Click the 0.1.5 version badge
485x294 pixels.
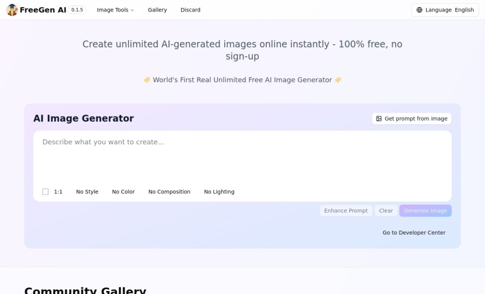click(x=77, y=10)
